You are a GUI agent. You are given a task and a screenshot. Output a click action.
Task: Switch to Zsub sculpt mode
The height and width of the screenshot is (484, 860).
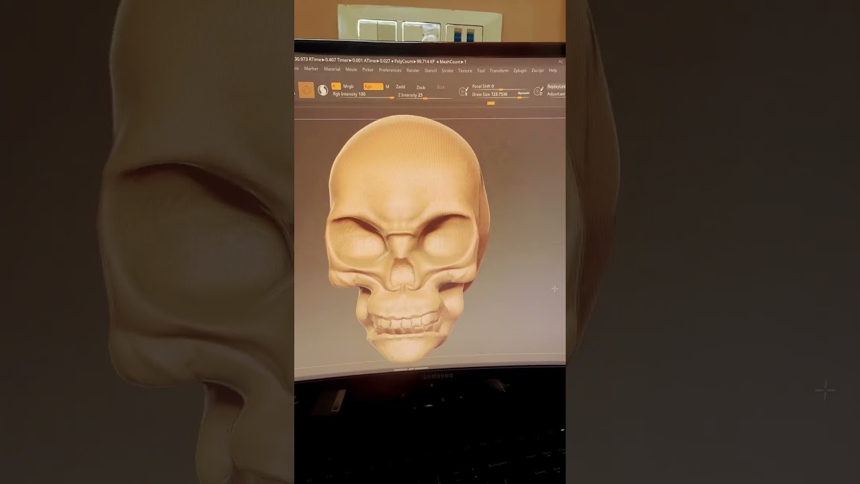421,87
